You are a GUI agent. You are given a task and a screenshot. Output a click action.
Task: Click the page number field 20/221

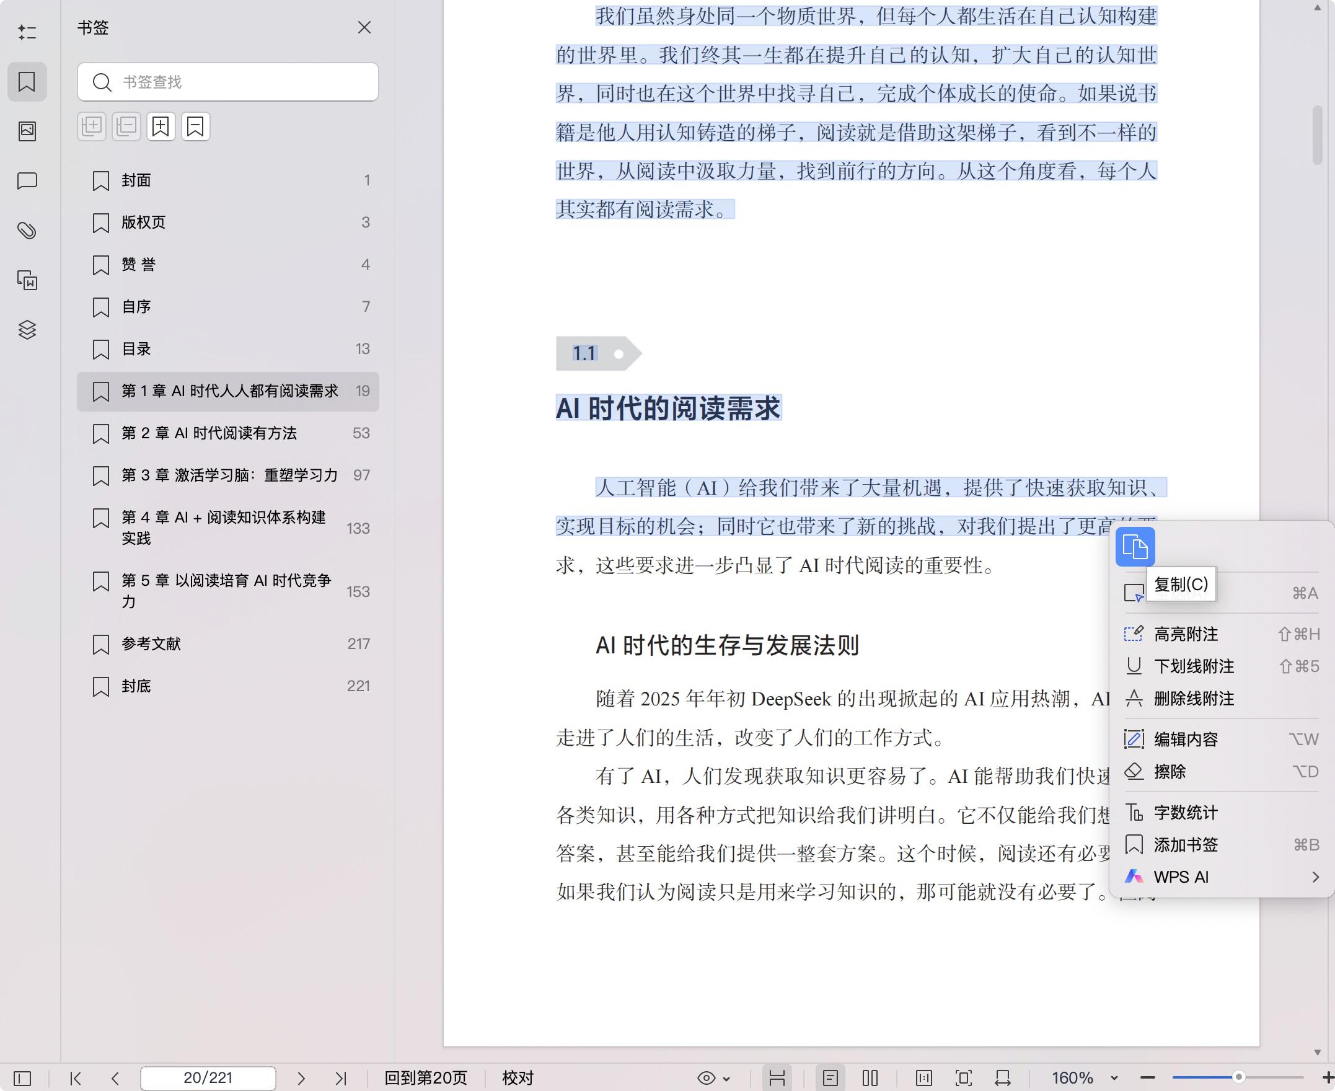coord(208,1079)
